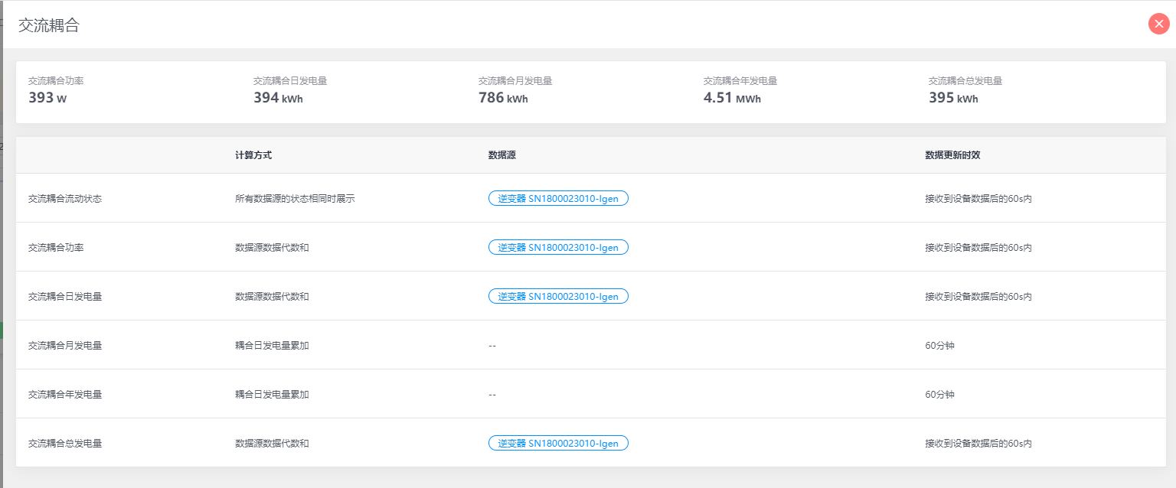Image resolution: width=1176 pixels, height=488 pixels.
Task: Click the 数据源 column header
Action: point(501,155)
